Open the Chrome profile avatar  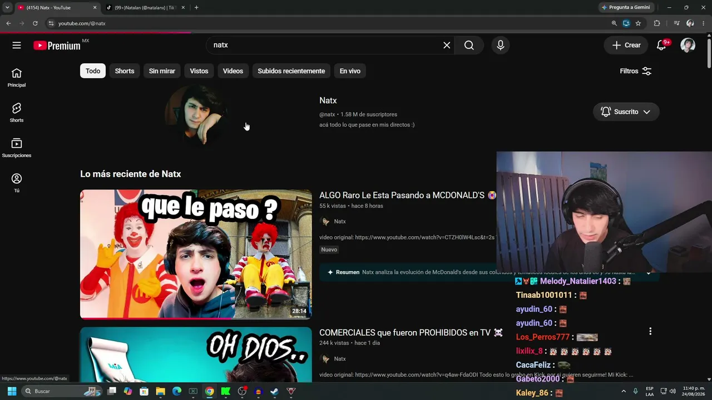(x=690, y=23)
